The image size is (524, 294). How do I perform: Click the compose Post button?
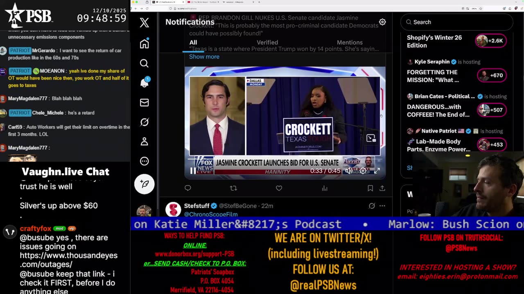pos(145,184)
